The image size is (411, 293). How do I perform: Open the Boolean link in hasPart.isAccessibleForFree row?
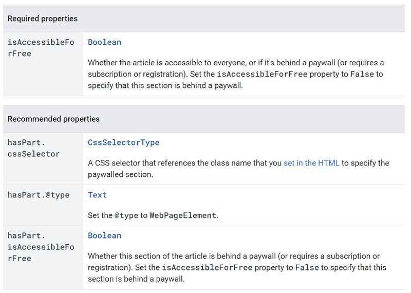point(105,235)
